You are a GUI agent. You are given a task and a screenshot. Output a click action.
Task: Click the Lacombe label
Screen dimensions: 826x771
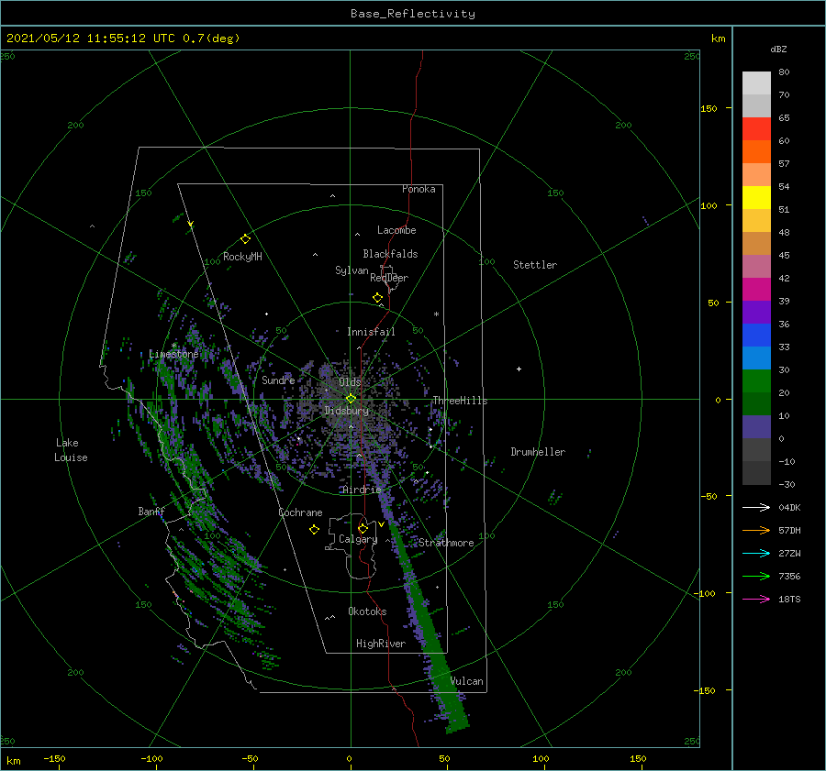click(396, 230)
